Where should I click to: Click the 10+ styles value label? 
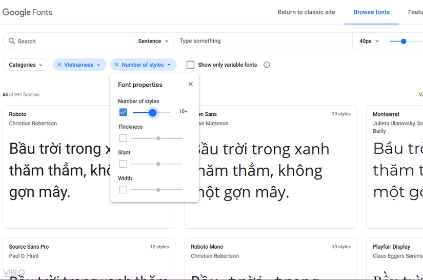click(x=183, y=111)
